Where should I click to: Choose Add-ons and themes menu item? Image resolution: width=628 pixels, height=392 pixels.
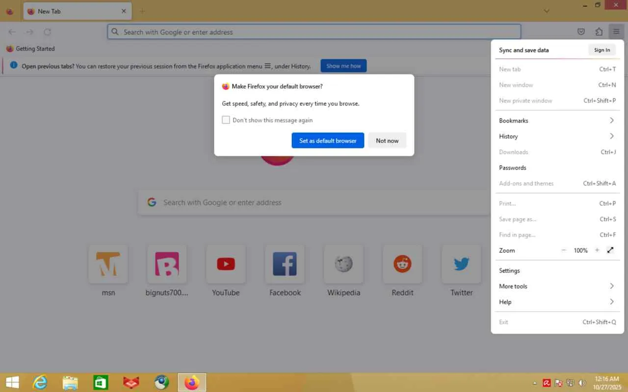[557, 183]
